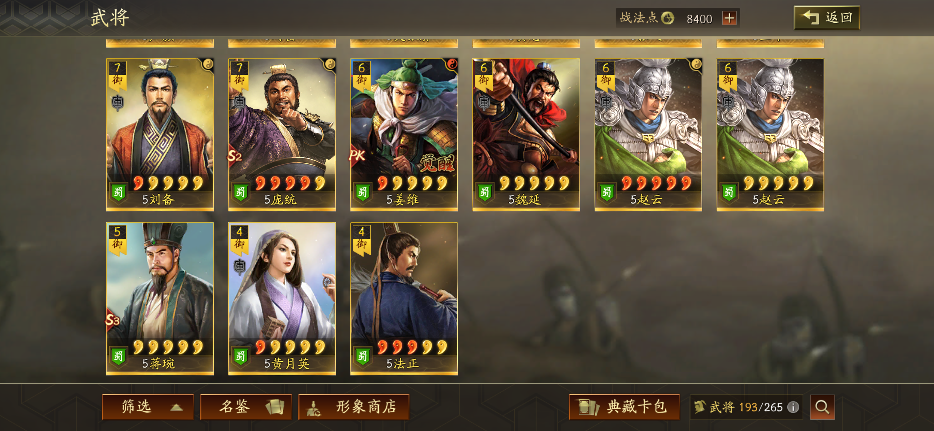Click the 返回 back button
934x431 pixels.
pyautogui.click(x=827, y=18)
